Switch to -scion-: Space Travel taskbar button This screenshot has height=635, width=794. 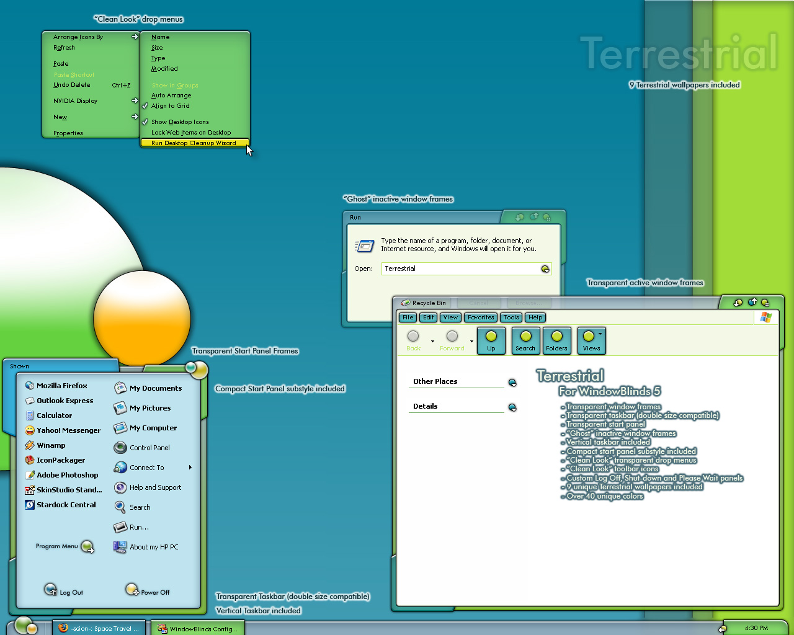(x=99, y=628)
